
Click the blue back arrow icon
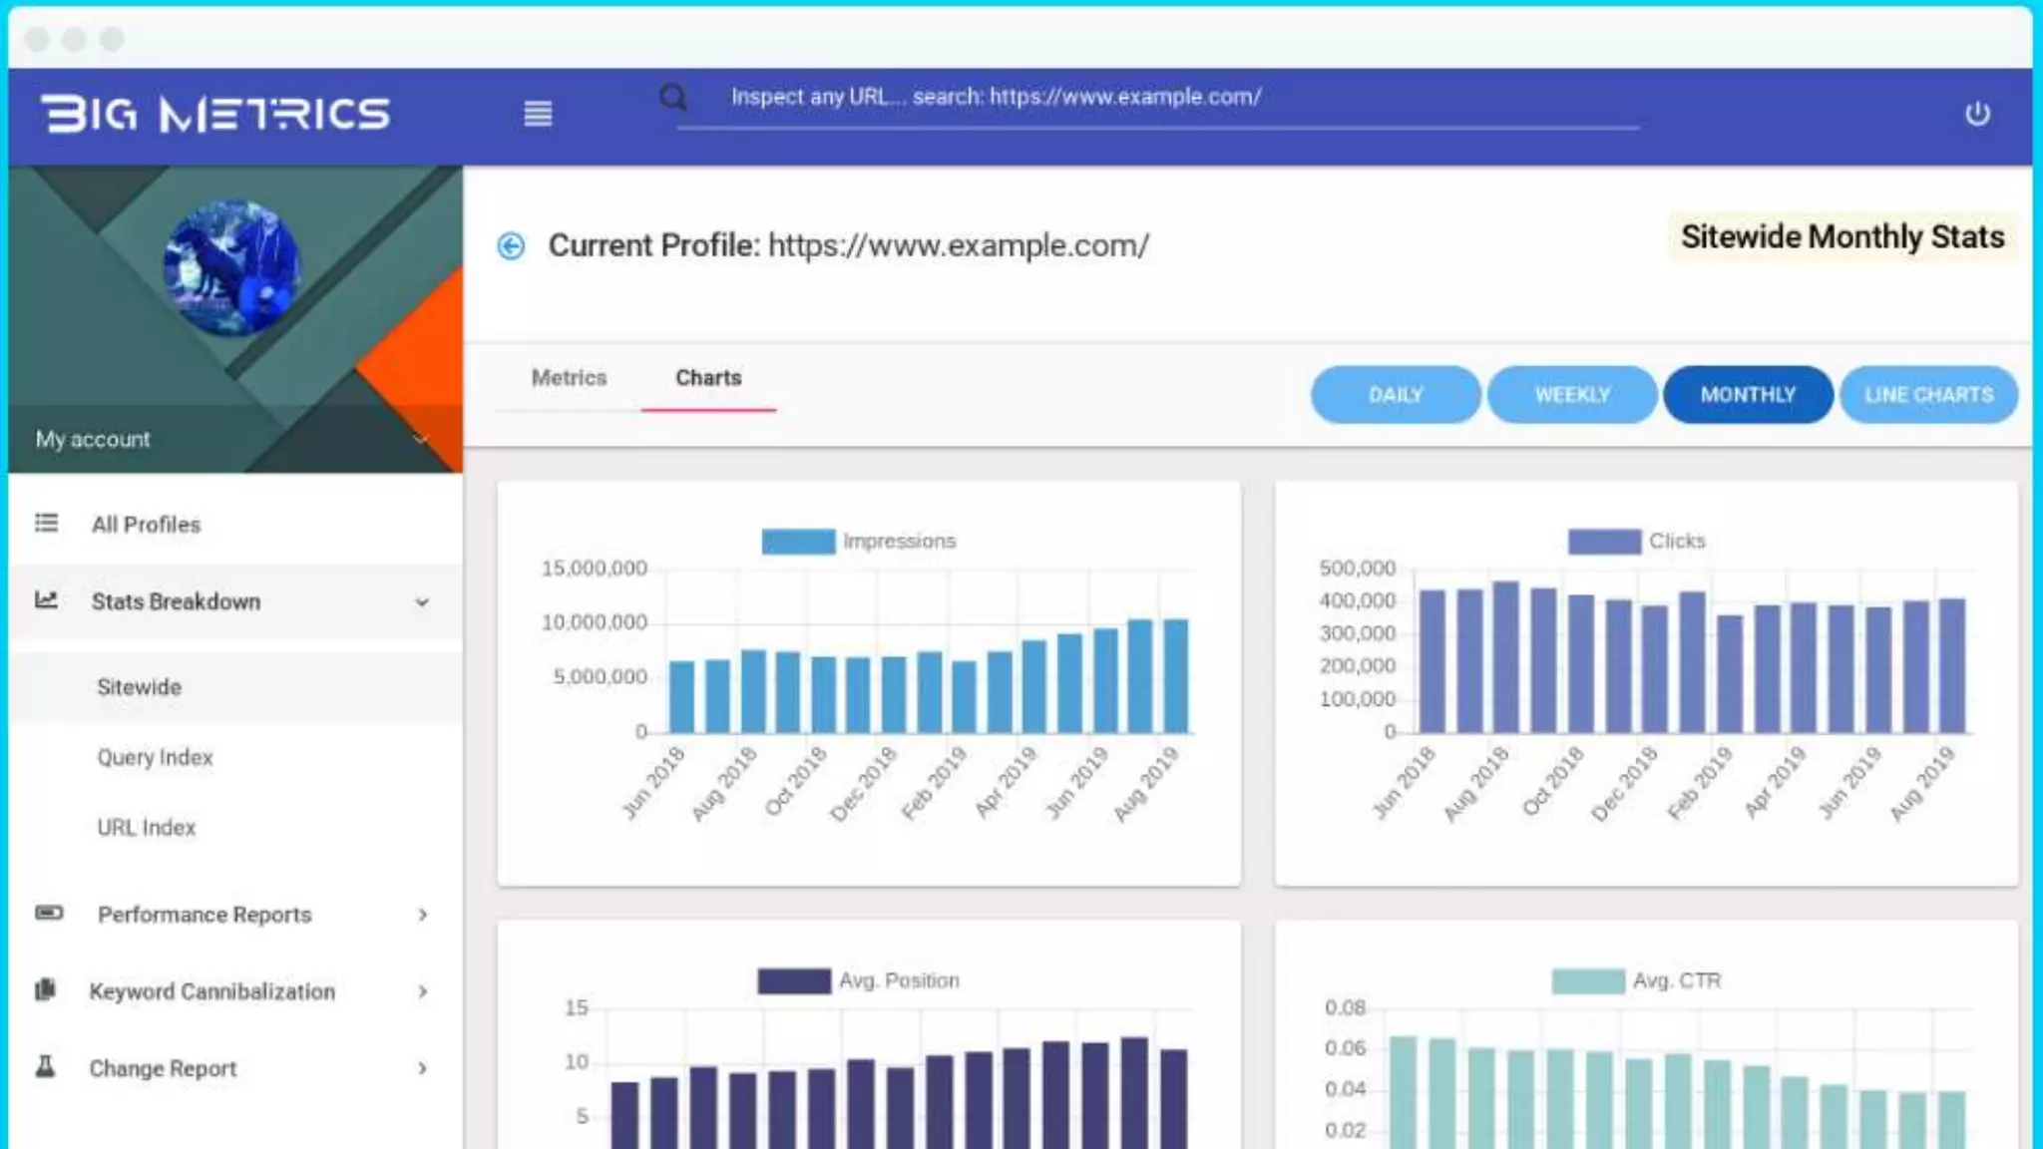[511, 246]
